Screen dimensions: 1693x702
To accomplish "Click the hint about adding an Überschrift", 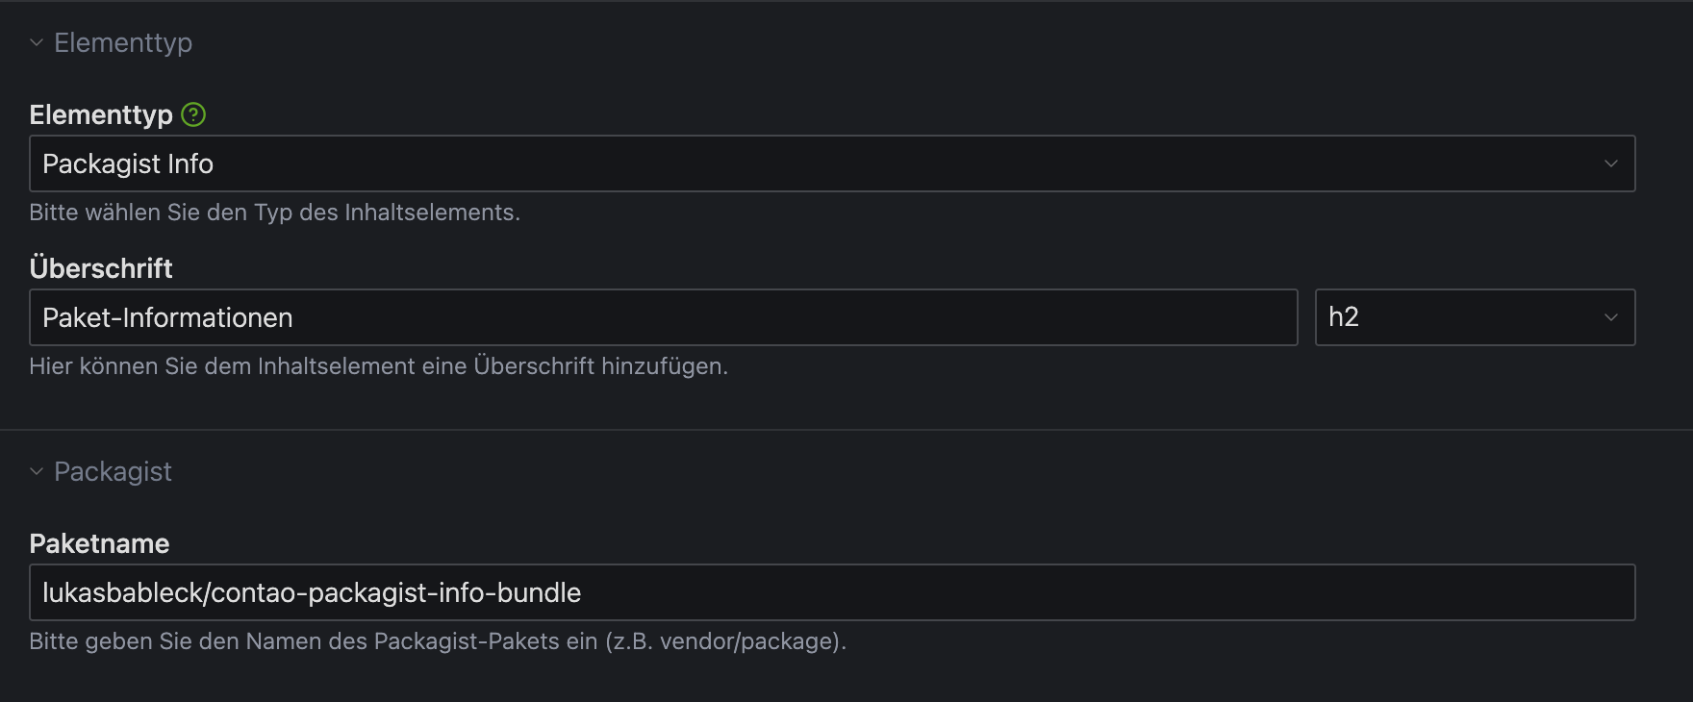I will pos(378,366).
